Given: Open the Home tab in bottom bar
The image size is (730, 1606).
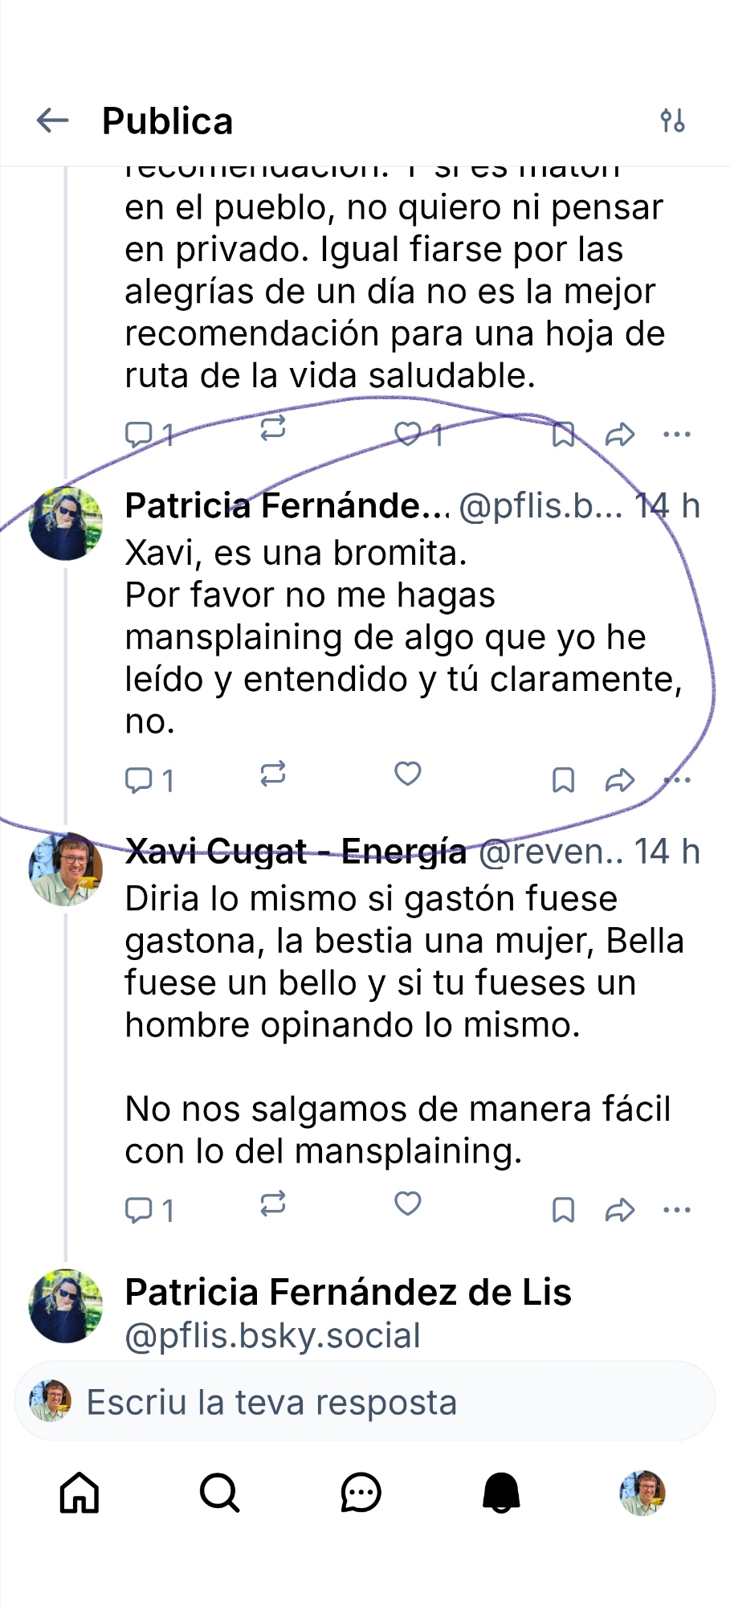Looking at the screenshot, I should (80, 1494).
